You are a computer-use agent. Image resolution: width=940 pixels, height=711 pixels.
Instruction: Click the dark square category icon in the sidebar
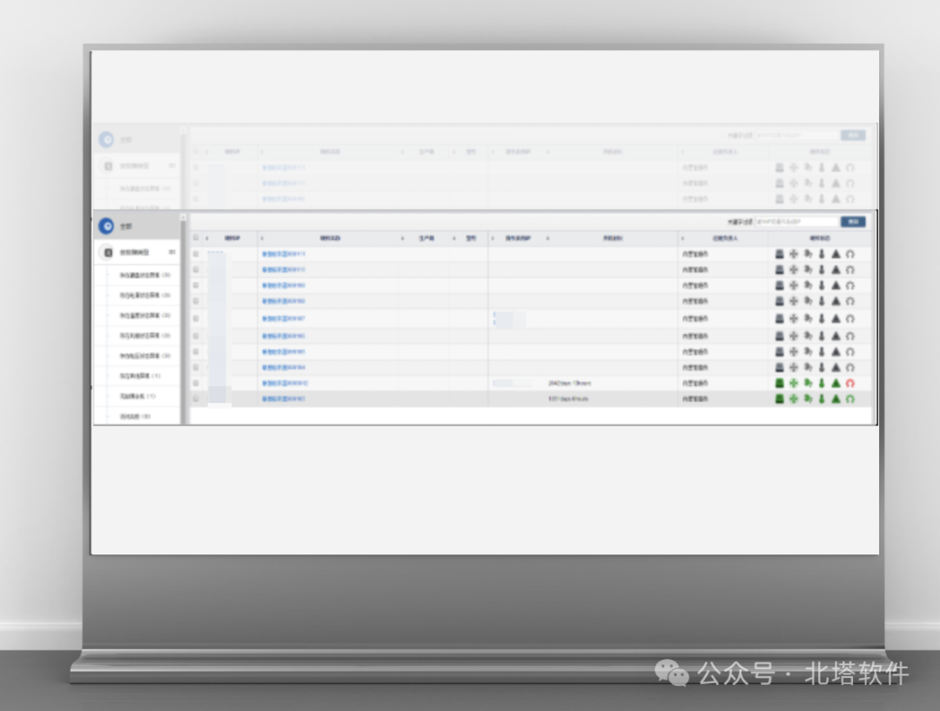[x=109, y=252]
